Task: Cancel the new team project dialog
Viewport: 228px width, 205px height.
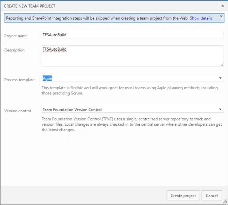Action: click(x=212, y=196)
